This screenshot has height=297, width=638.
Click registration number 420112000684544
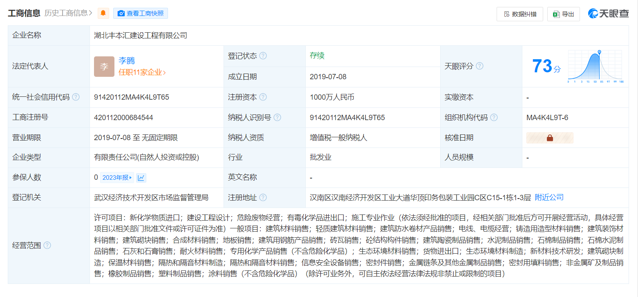tap(123, 118)
